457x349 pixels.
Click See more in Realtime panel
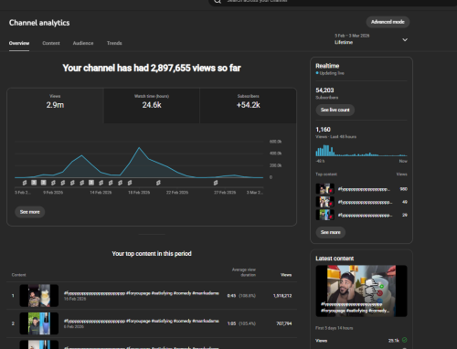click(x=330, y=232)
